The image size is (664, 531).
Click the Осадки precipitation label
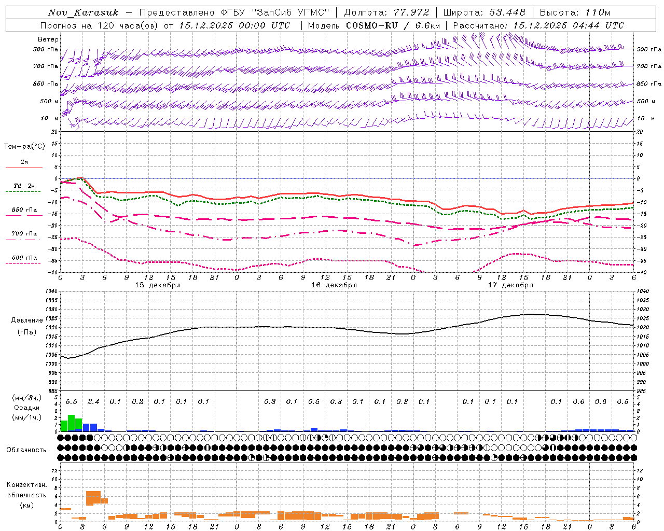(x=26, y=408)
